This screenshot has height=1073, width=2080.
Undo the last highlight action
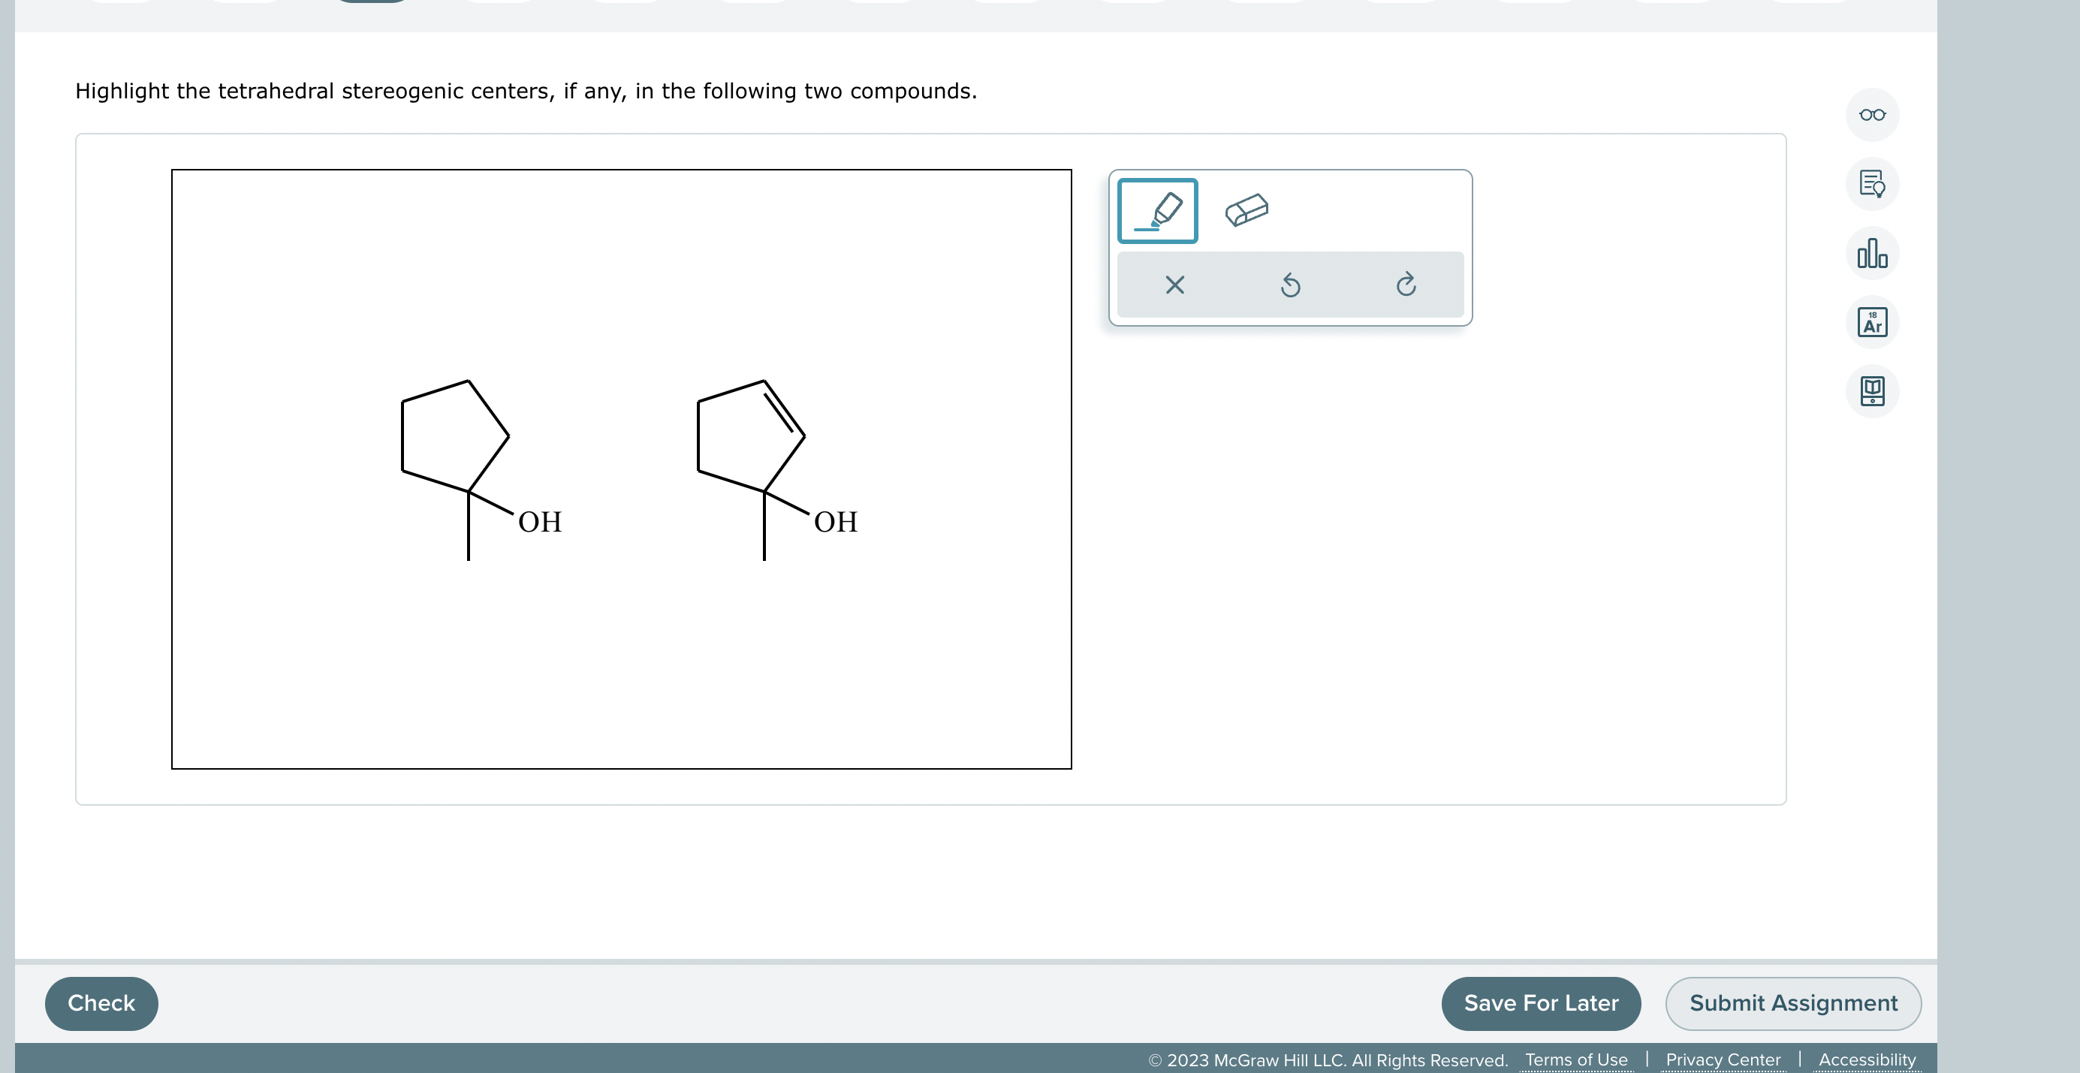coord(1289,284)
